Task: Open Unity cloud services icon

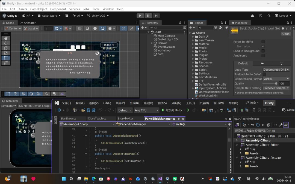Action: point(252,16)
